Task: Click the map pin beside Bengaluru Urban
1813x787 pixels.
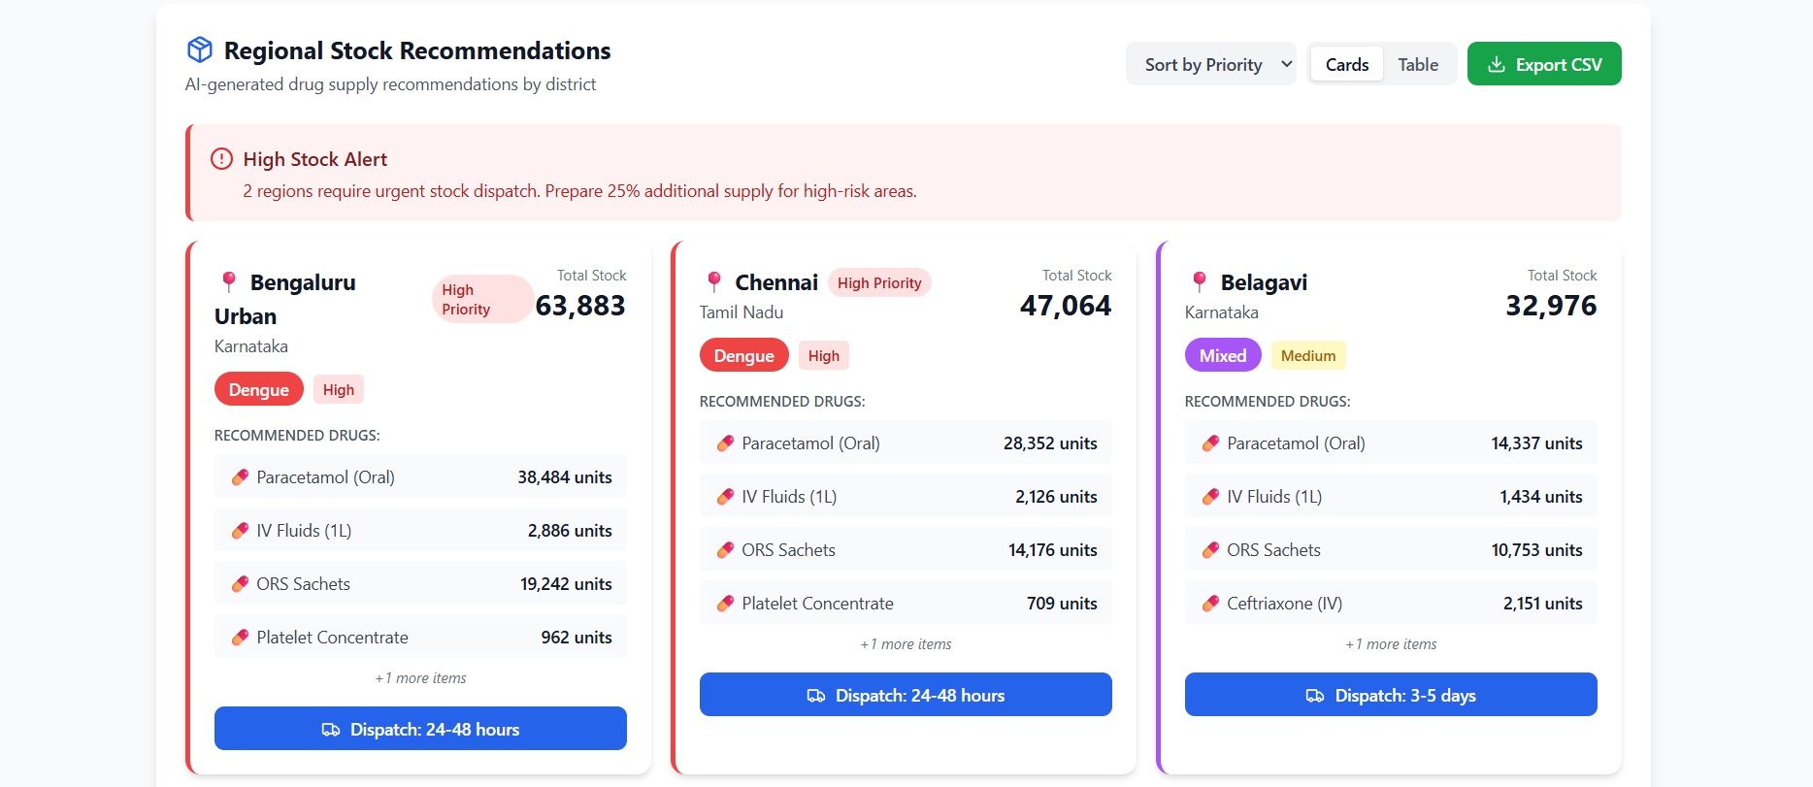Action: click(x=229, y=281)
